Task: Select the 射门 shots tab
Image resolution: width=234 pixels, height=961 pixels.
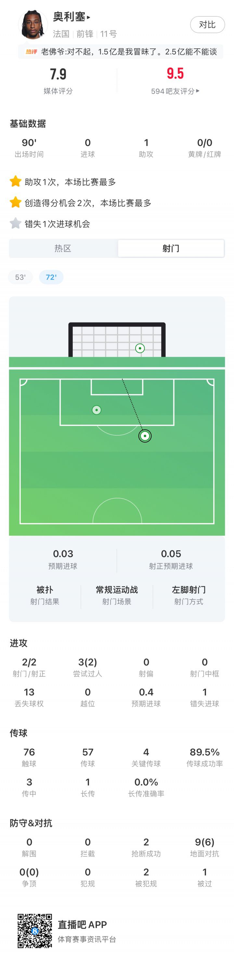Action: click(x=171, y=249)
